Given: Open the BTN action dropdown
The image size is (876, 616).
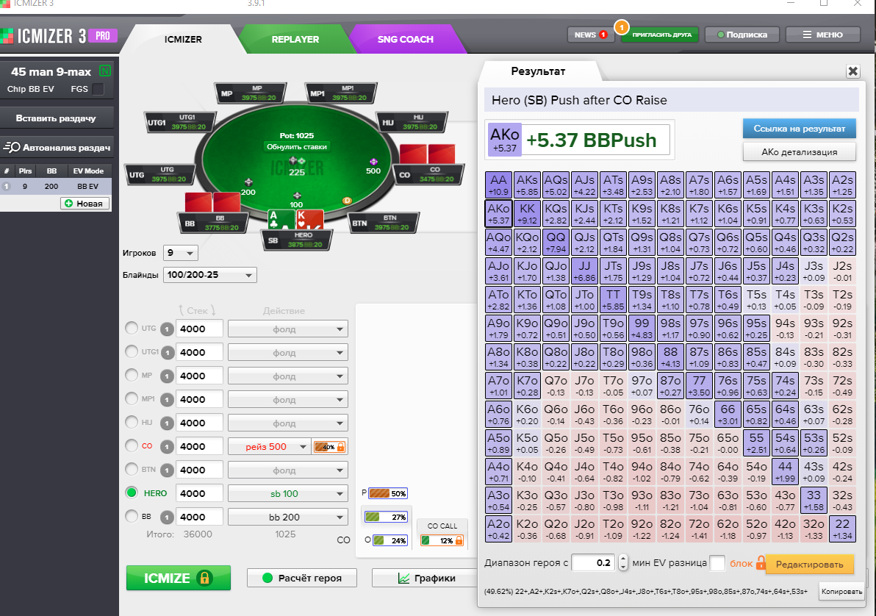Looking at the screenshot, I should click(288, 470).
